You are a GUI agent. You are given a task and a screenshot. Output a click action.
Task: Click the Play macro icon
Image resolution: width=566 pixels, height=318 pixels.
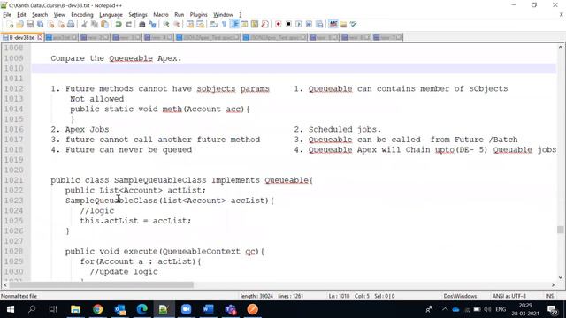299,24
